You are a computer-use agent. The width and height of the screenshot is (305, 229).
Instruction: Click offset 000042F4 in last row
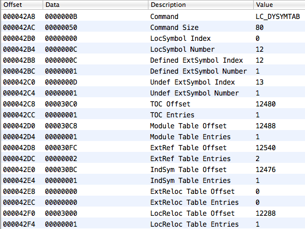(x=19, y=224)
